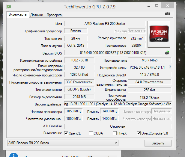The height and width of the screenshot is (157, 185).
Task: Click the Версия BIOS label
Action: [52, 53]
